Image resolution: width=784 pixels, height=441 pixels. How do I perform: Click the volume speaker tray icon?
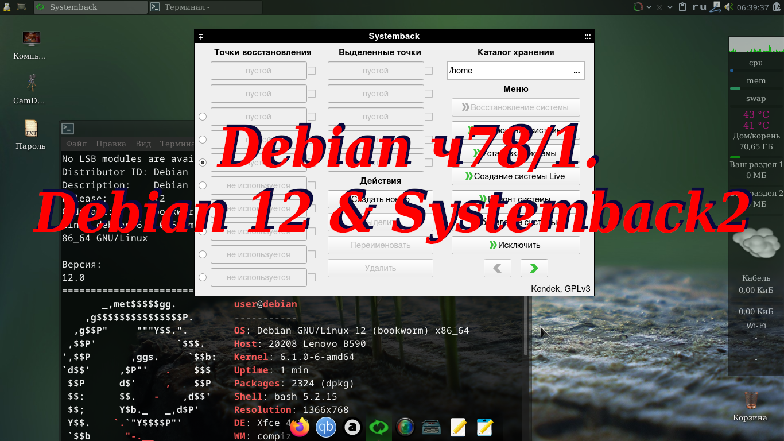pos(729,7)
